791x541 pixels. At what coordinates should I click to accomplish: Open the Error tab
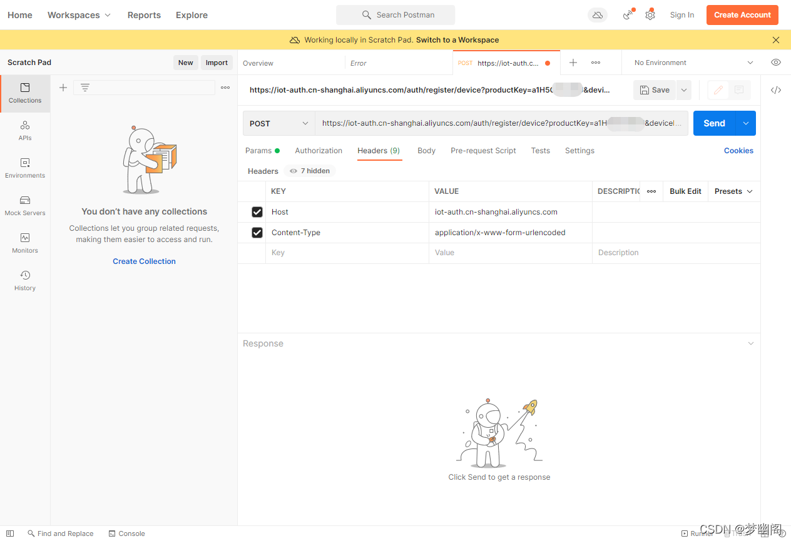tap(399, 63)
